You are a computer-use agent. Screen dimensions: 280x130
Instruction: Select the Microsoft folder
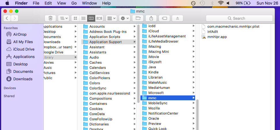click(x=168, y=93)
